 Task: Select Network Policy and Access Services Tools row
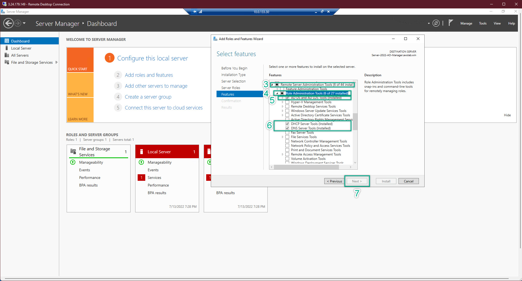(x=320, y=146)
